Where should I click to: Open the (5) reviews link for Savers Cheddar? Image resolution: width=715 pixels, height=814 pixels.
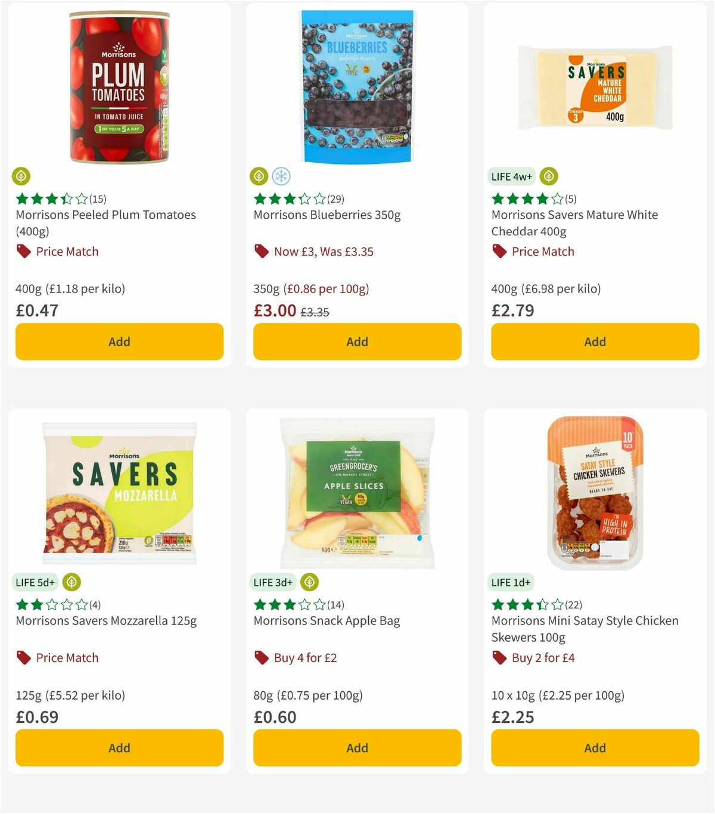[x=569, y=199]
